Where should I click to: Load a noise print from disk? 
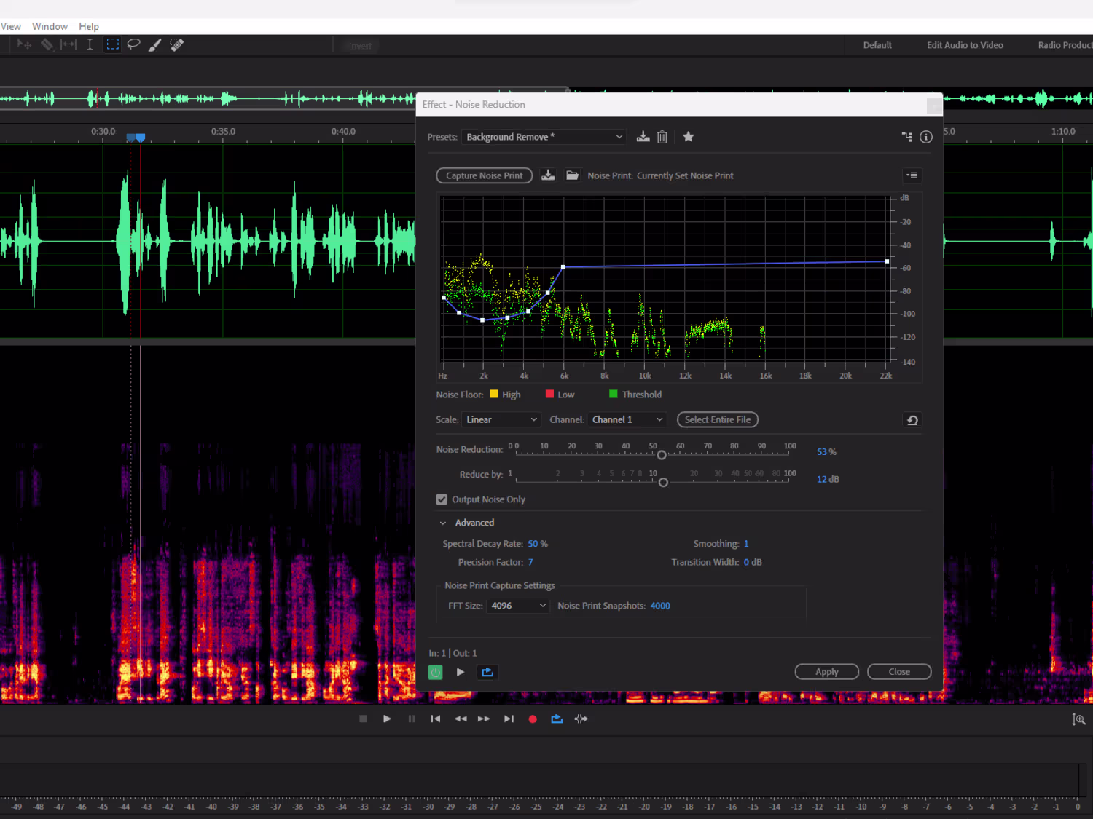[572, 175]
